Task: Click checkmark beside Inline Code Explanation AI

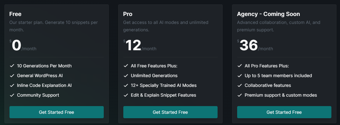Action: pyautogui.click(x=12, y=85)
